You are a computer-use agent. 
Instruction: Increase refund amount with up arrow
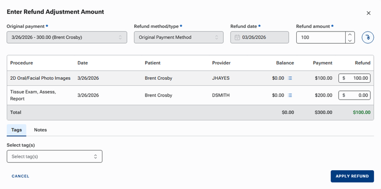(350, 35)
